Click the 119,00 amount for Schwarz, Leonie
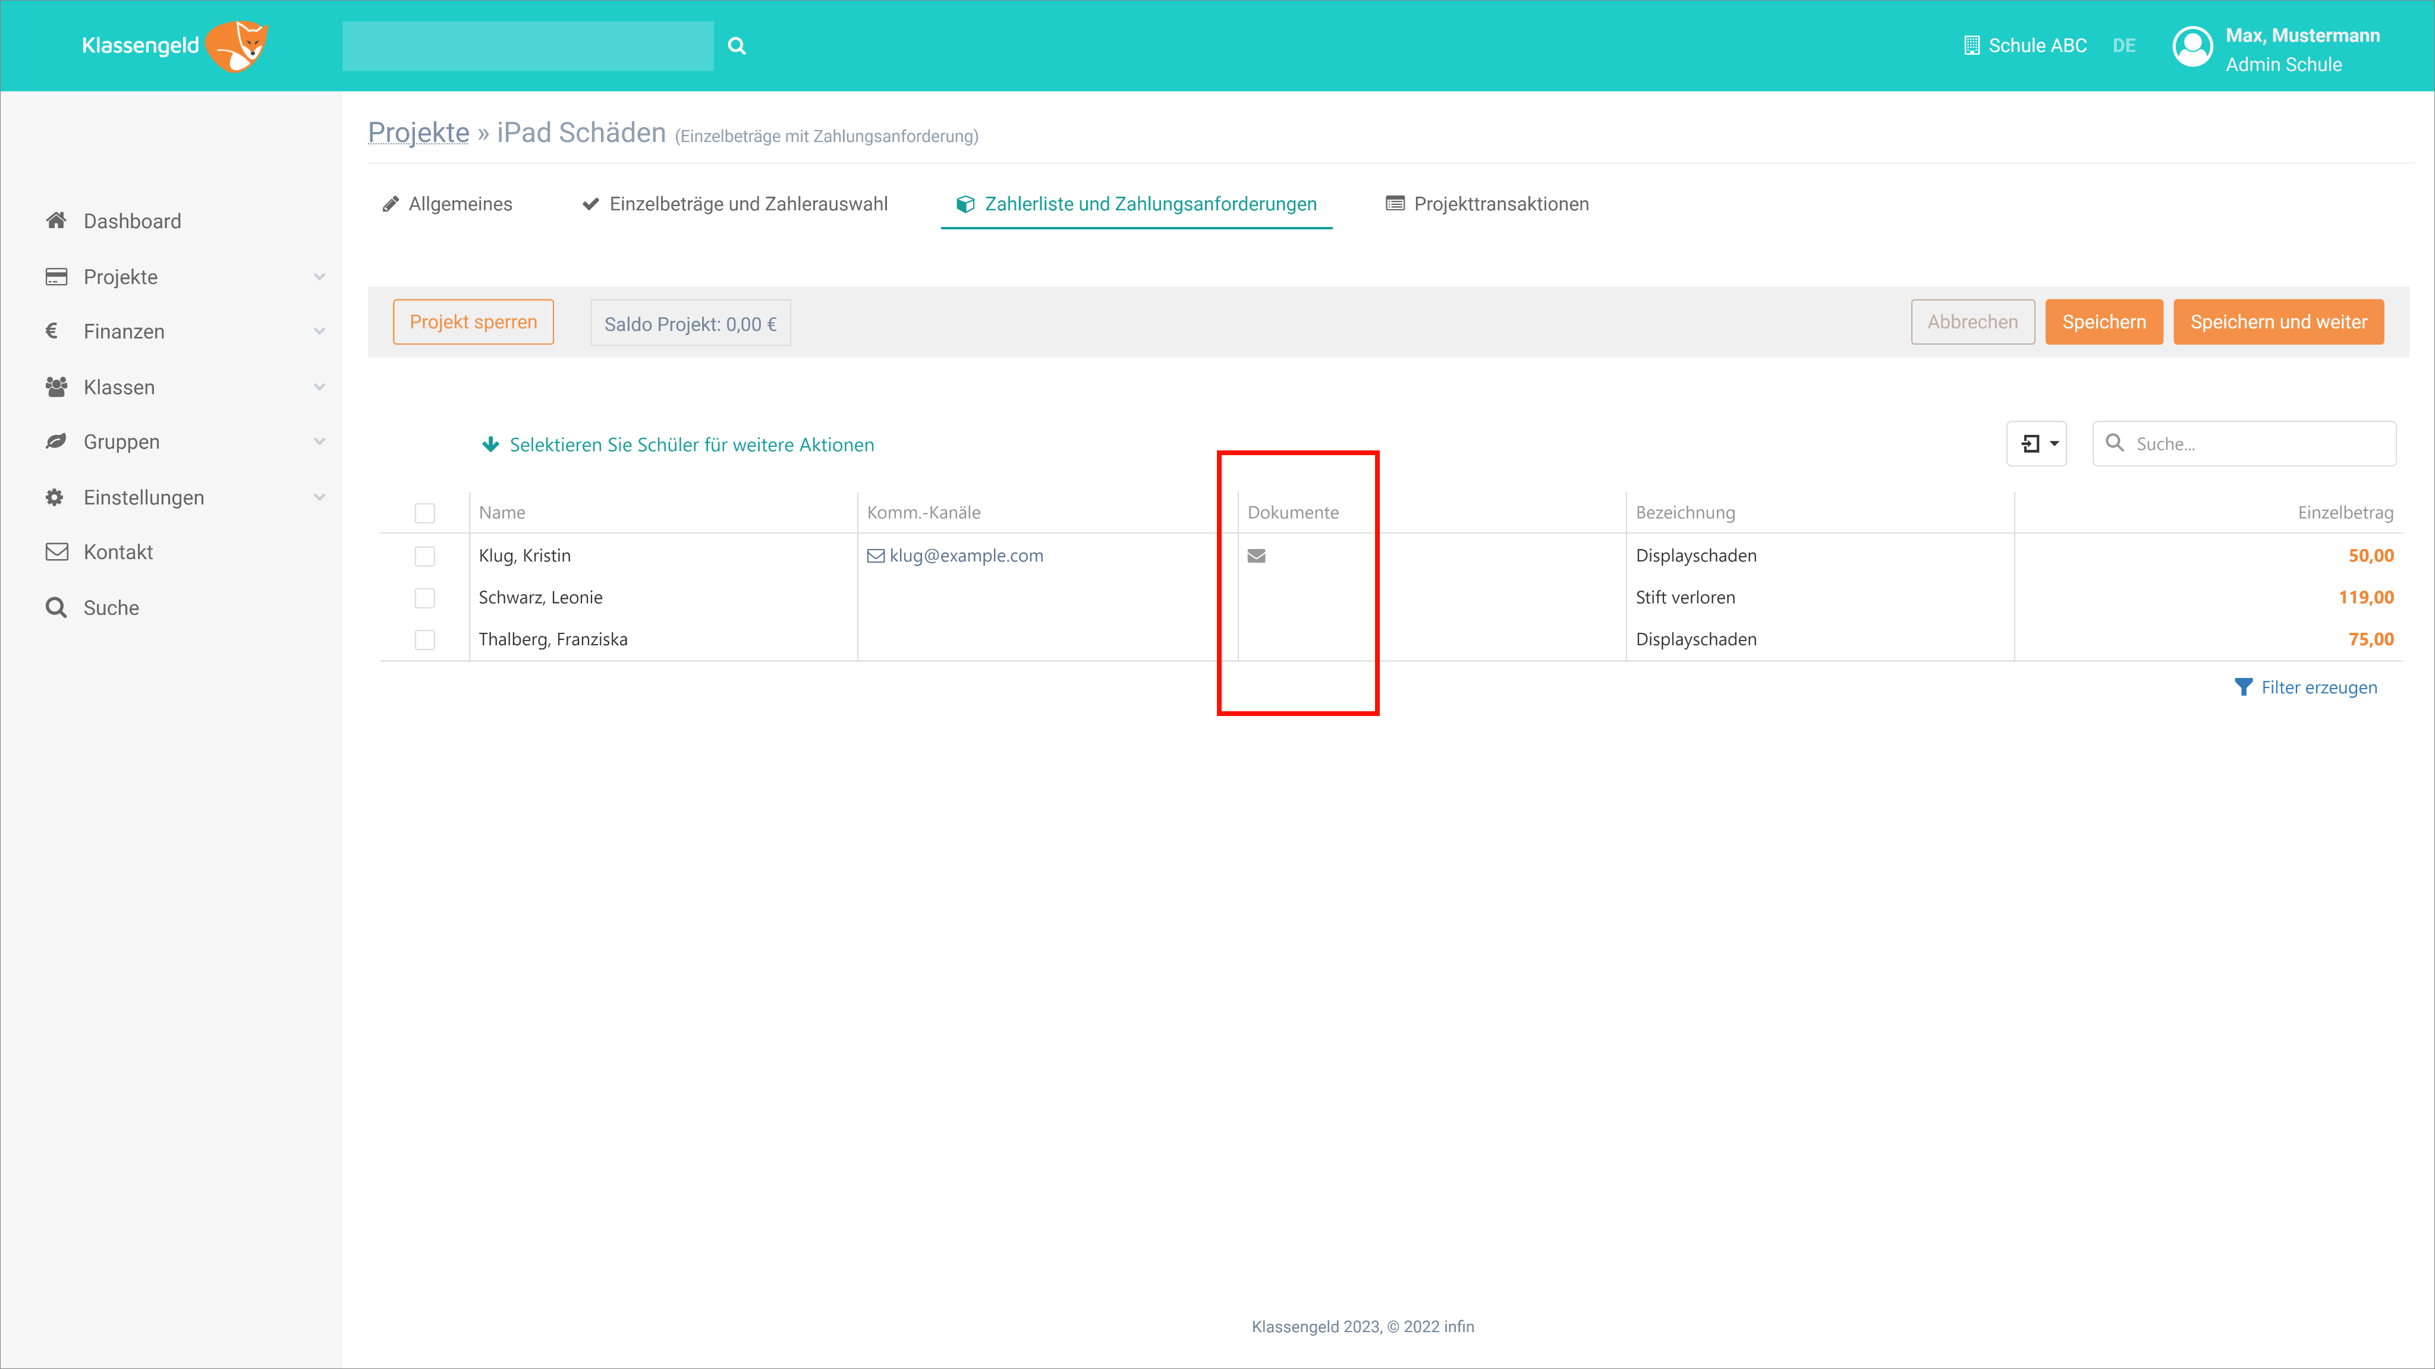Image resolution: width=2435 pixels, height=1369 pixels. click(2366, 597)
